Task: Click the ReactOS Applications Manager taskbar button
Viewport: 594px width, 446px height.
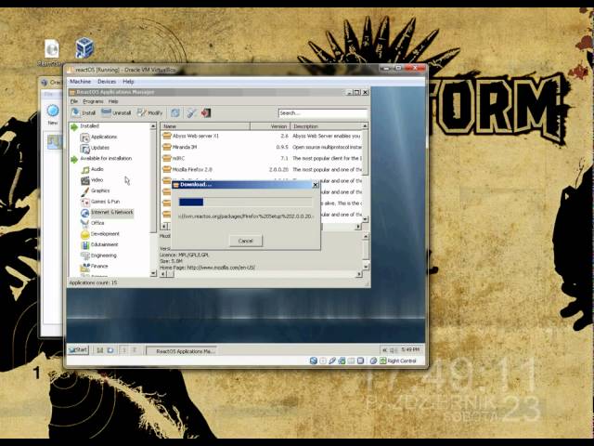Action: pos(182,351)
